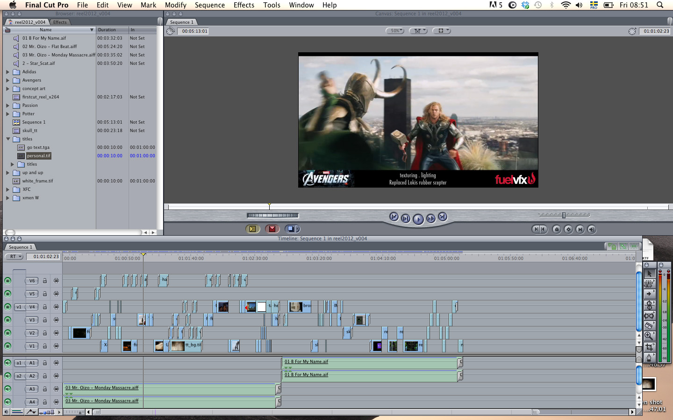Toggle clip overlays in timeline
673x420 pixels.
click(31, 412)
